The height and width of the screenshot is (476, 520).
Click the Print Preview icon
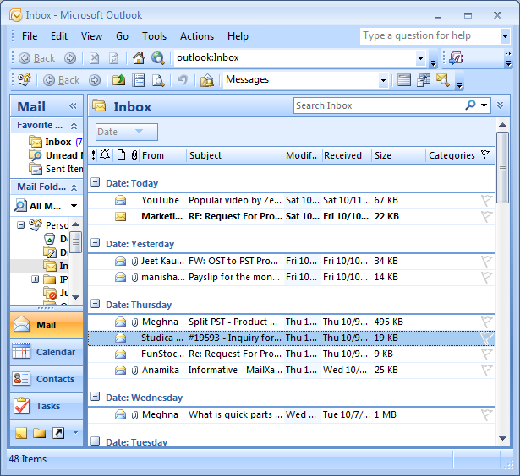point(158,80)
